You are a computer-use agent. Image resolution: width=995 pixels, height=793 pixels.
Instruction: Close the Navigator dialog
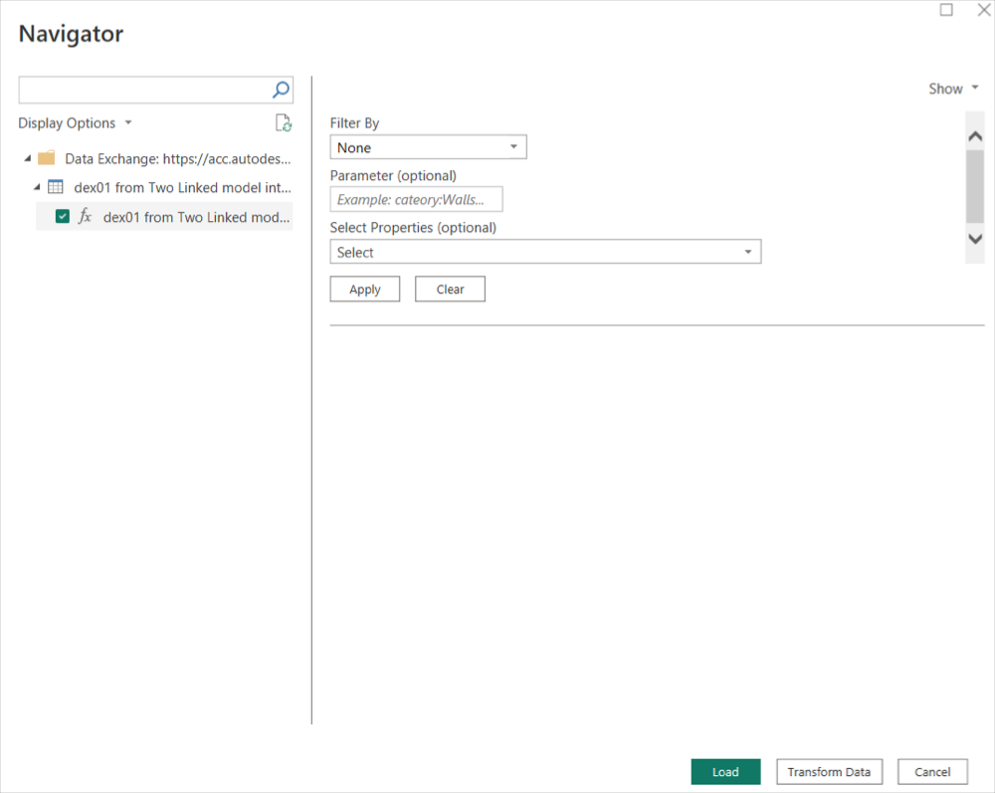(984, 10)
